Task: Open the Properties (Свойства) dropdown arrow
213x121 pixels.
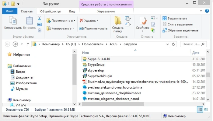Action: coord(142,31)
